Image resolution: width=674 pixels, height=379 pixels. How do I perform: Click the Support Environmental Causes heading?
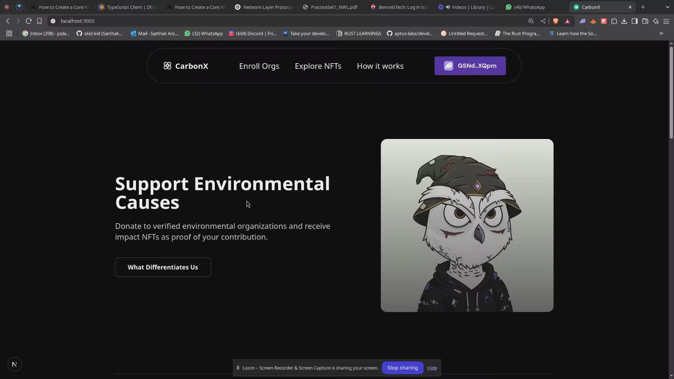click(222, 193)
